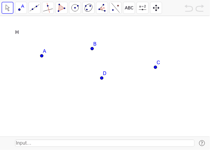The height and width of the screenshot is (150, 210).
Task: Select point B on the canvas
Action: 92,49
